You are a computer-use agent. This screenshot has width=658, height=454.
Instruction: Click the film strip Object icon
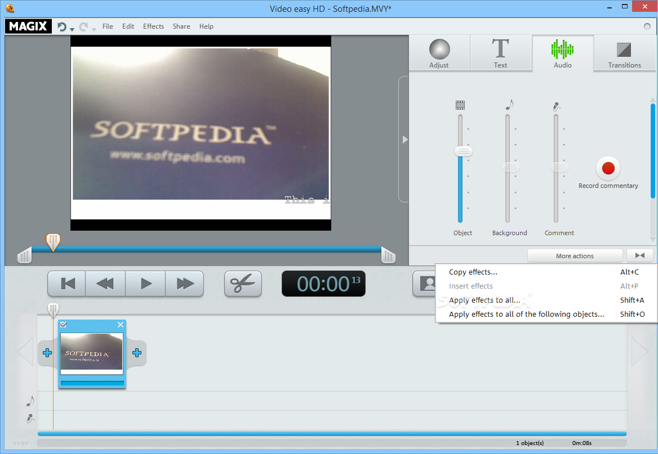click(460, 105)
